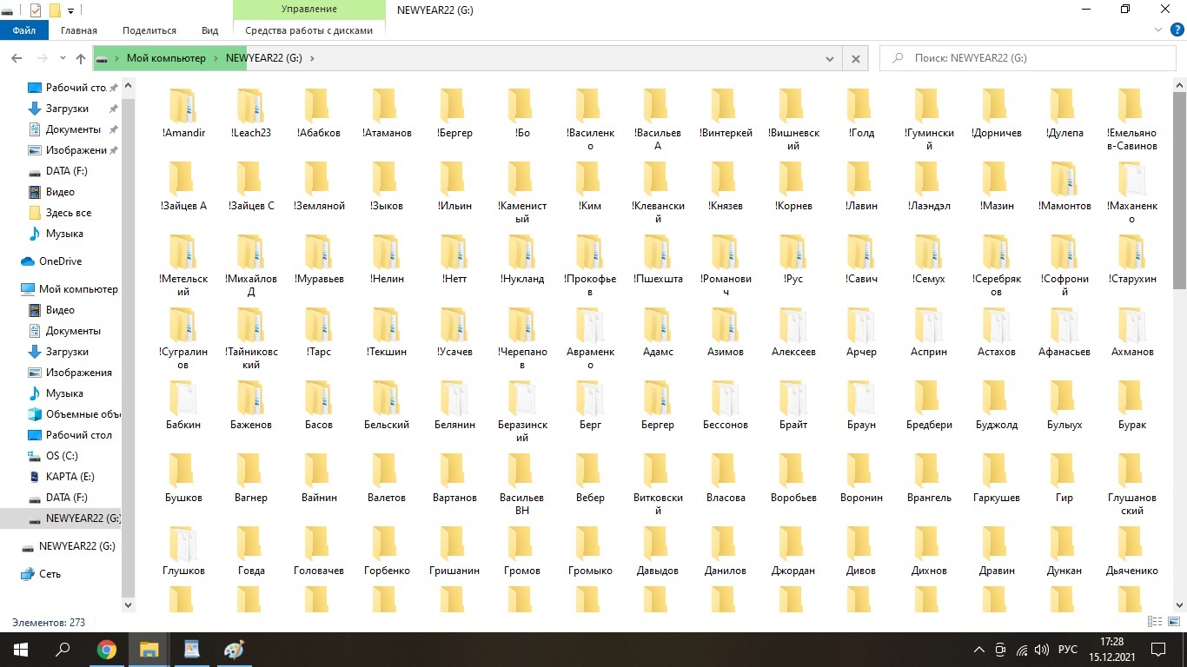Select the Дьяченко folder

[1132, 551]
